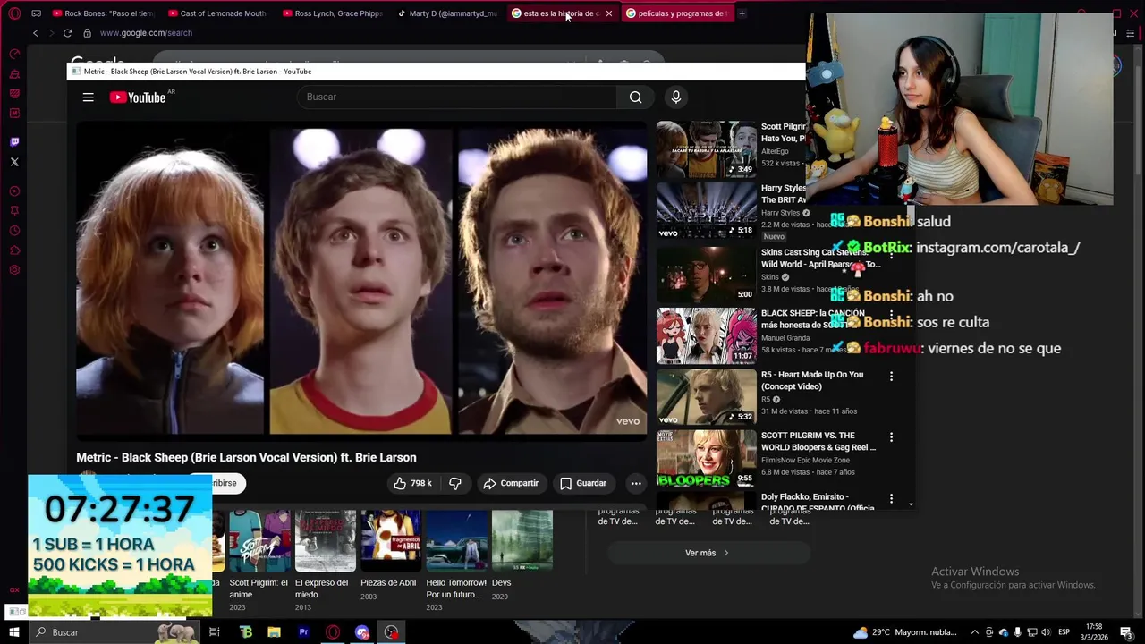Viewport: 1145px width, 644px height.
Task: Open options menu for Scott Pilgrim Bloopers video
Action: pyautogui.click(x=891, y=437)
